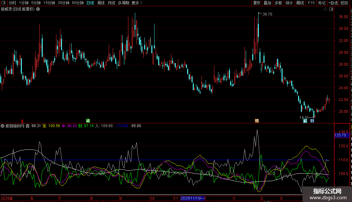
Task: Select the 30分钟 period tab
Action: 64,3
